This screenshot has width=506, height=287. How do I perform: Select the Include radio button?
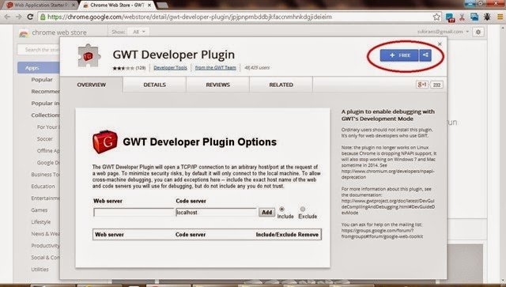pos(281,210)
